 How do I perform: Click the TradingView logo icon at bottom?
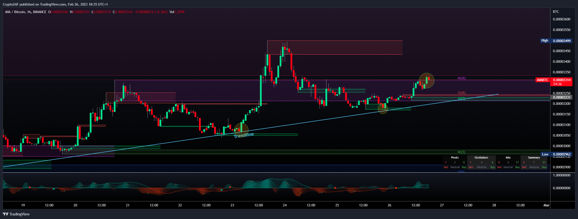tap(6, 214)
